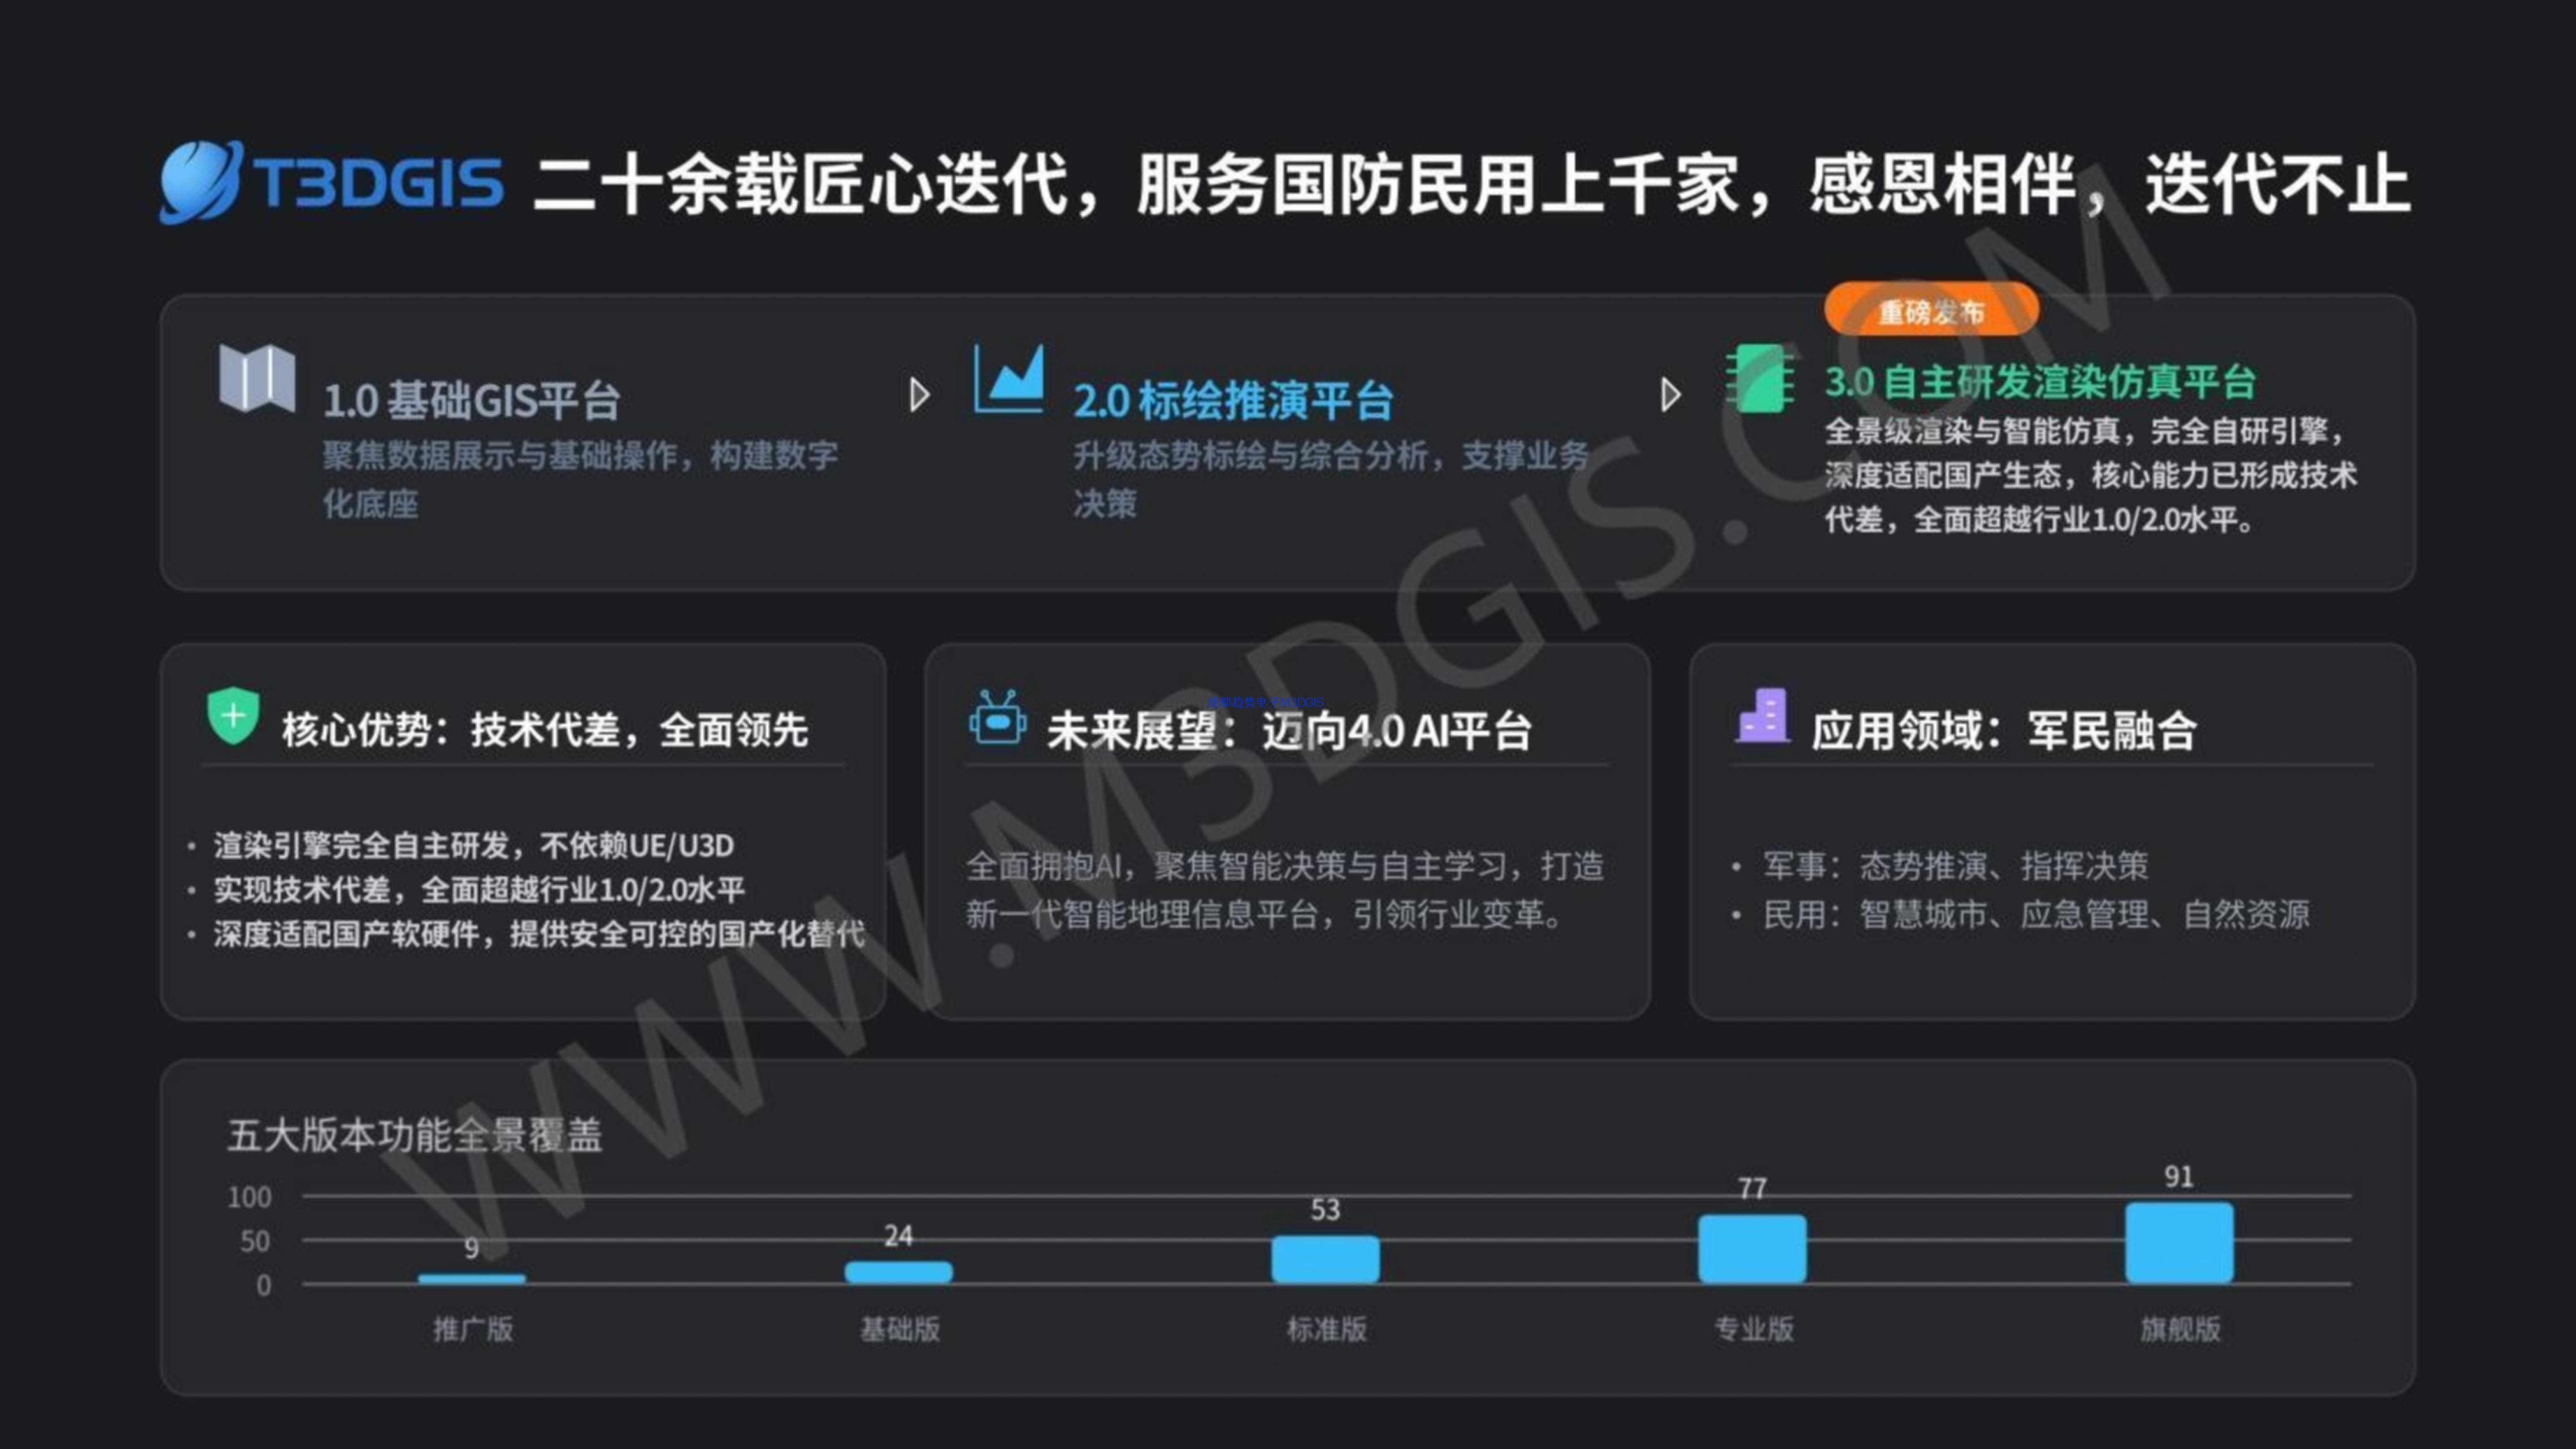The image size is (2576, 1449).
Task: Select the 专业版 bar in the chart
Action: (1752, 1249)
